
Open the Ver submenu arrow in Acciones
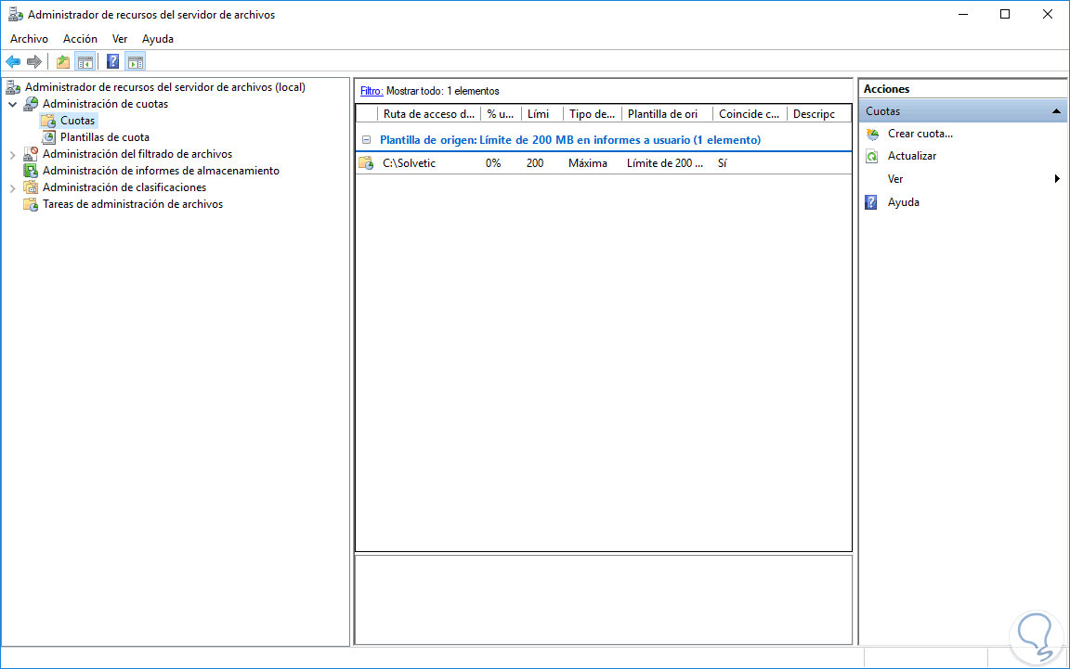coord(1057,179)
